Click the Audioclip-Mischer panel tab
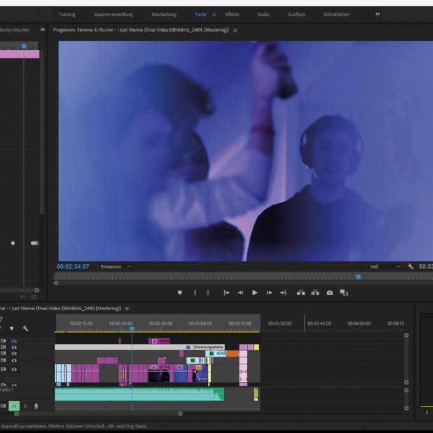 tap(15, 30)
